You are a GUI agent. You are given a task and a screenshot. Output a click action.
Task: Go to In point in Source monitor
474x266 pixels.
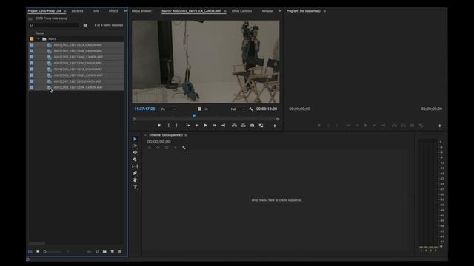pos(188,126)
